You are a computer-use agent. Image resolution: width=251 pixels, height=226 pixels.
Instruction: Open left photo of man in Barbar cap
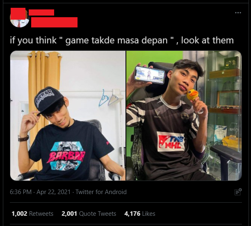click(x=68, y=115)
